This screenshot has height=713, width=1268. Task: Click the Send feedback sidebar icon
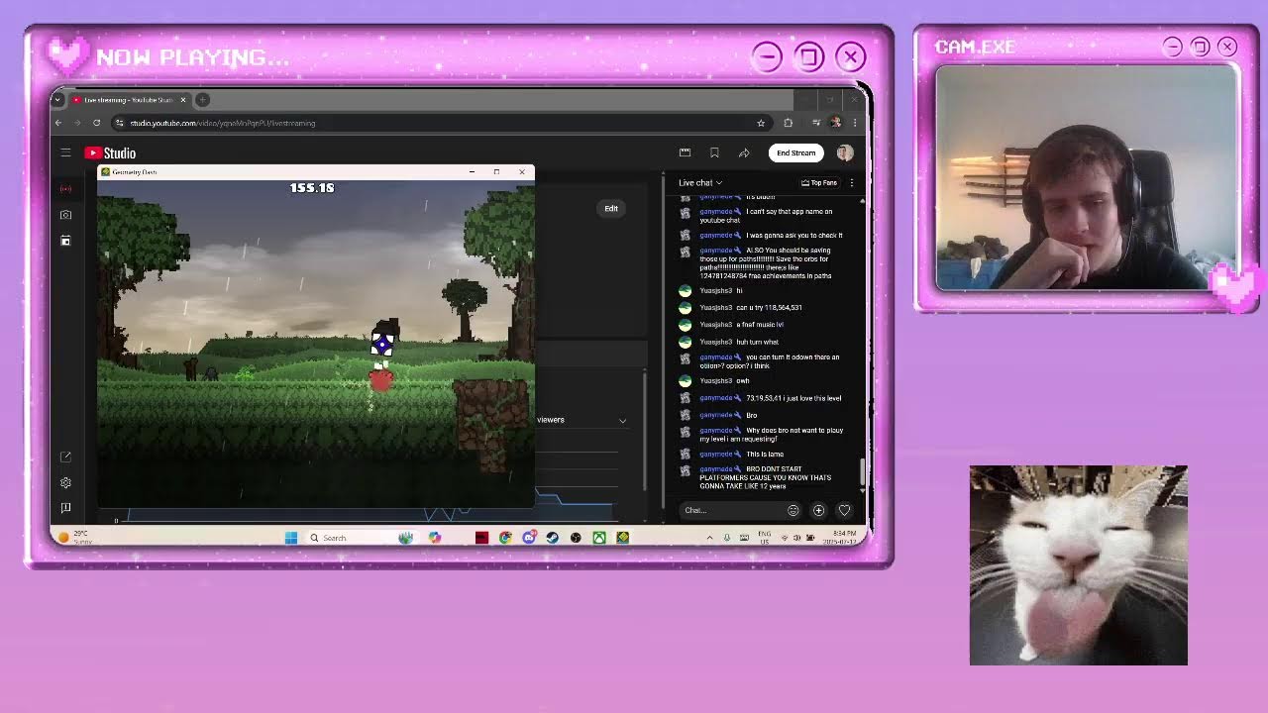coord(65,508)
